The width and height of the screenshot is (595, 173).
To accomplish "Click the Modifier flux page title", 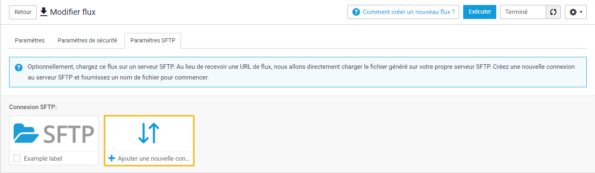I will point(73,12).
